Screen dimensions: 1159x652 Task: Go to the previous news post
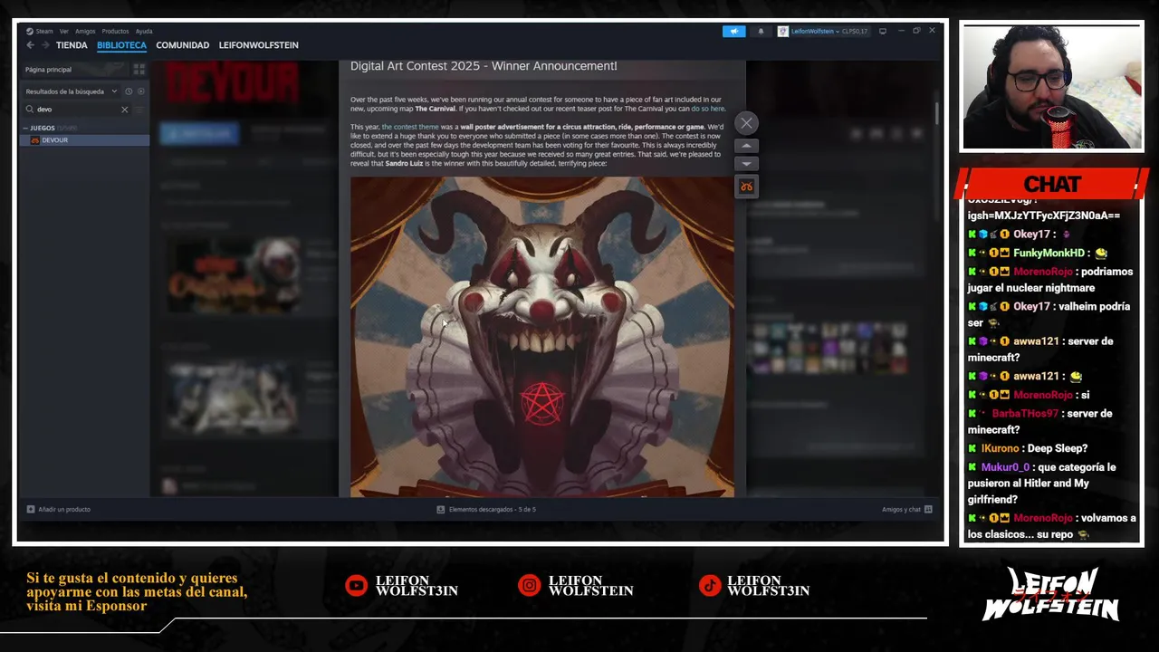click(746, 146)
